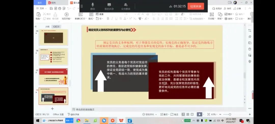
Task: Open the 文件 menu
Action: pyautogui.click(x=40, y=8)
